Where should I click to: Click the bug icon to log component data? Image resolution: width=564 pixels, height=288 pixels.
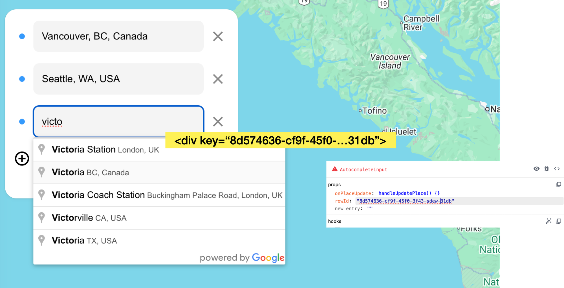[x=547, y=169]
